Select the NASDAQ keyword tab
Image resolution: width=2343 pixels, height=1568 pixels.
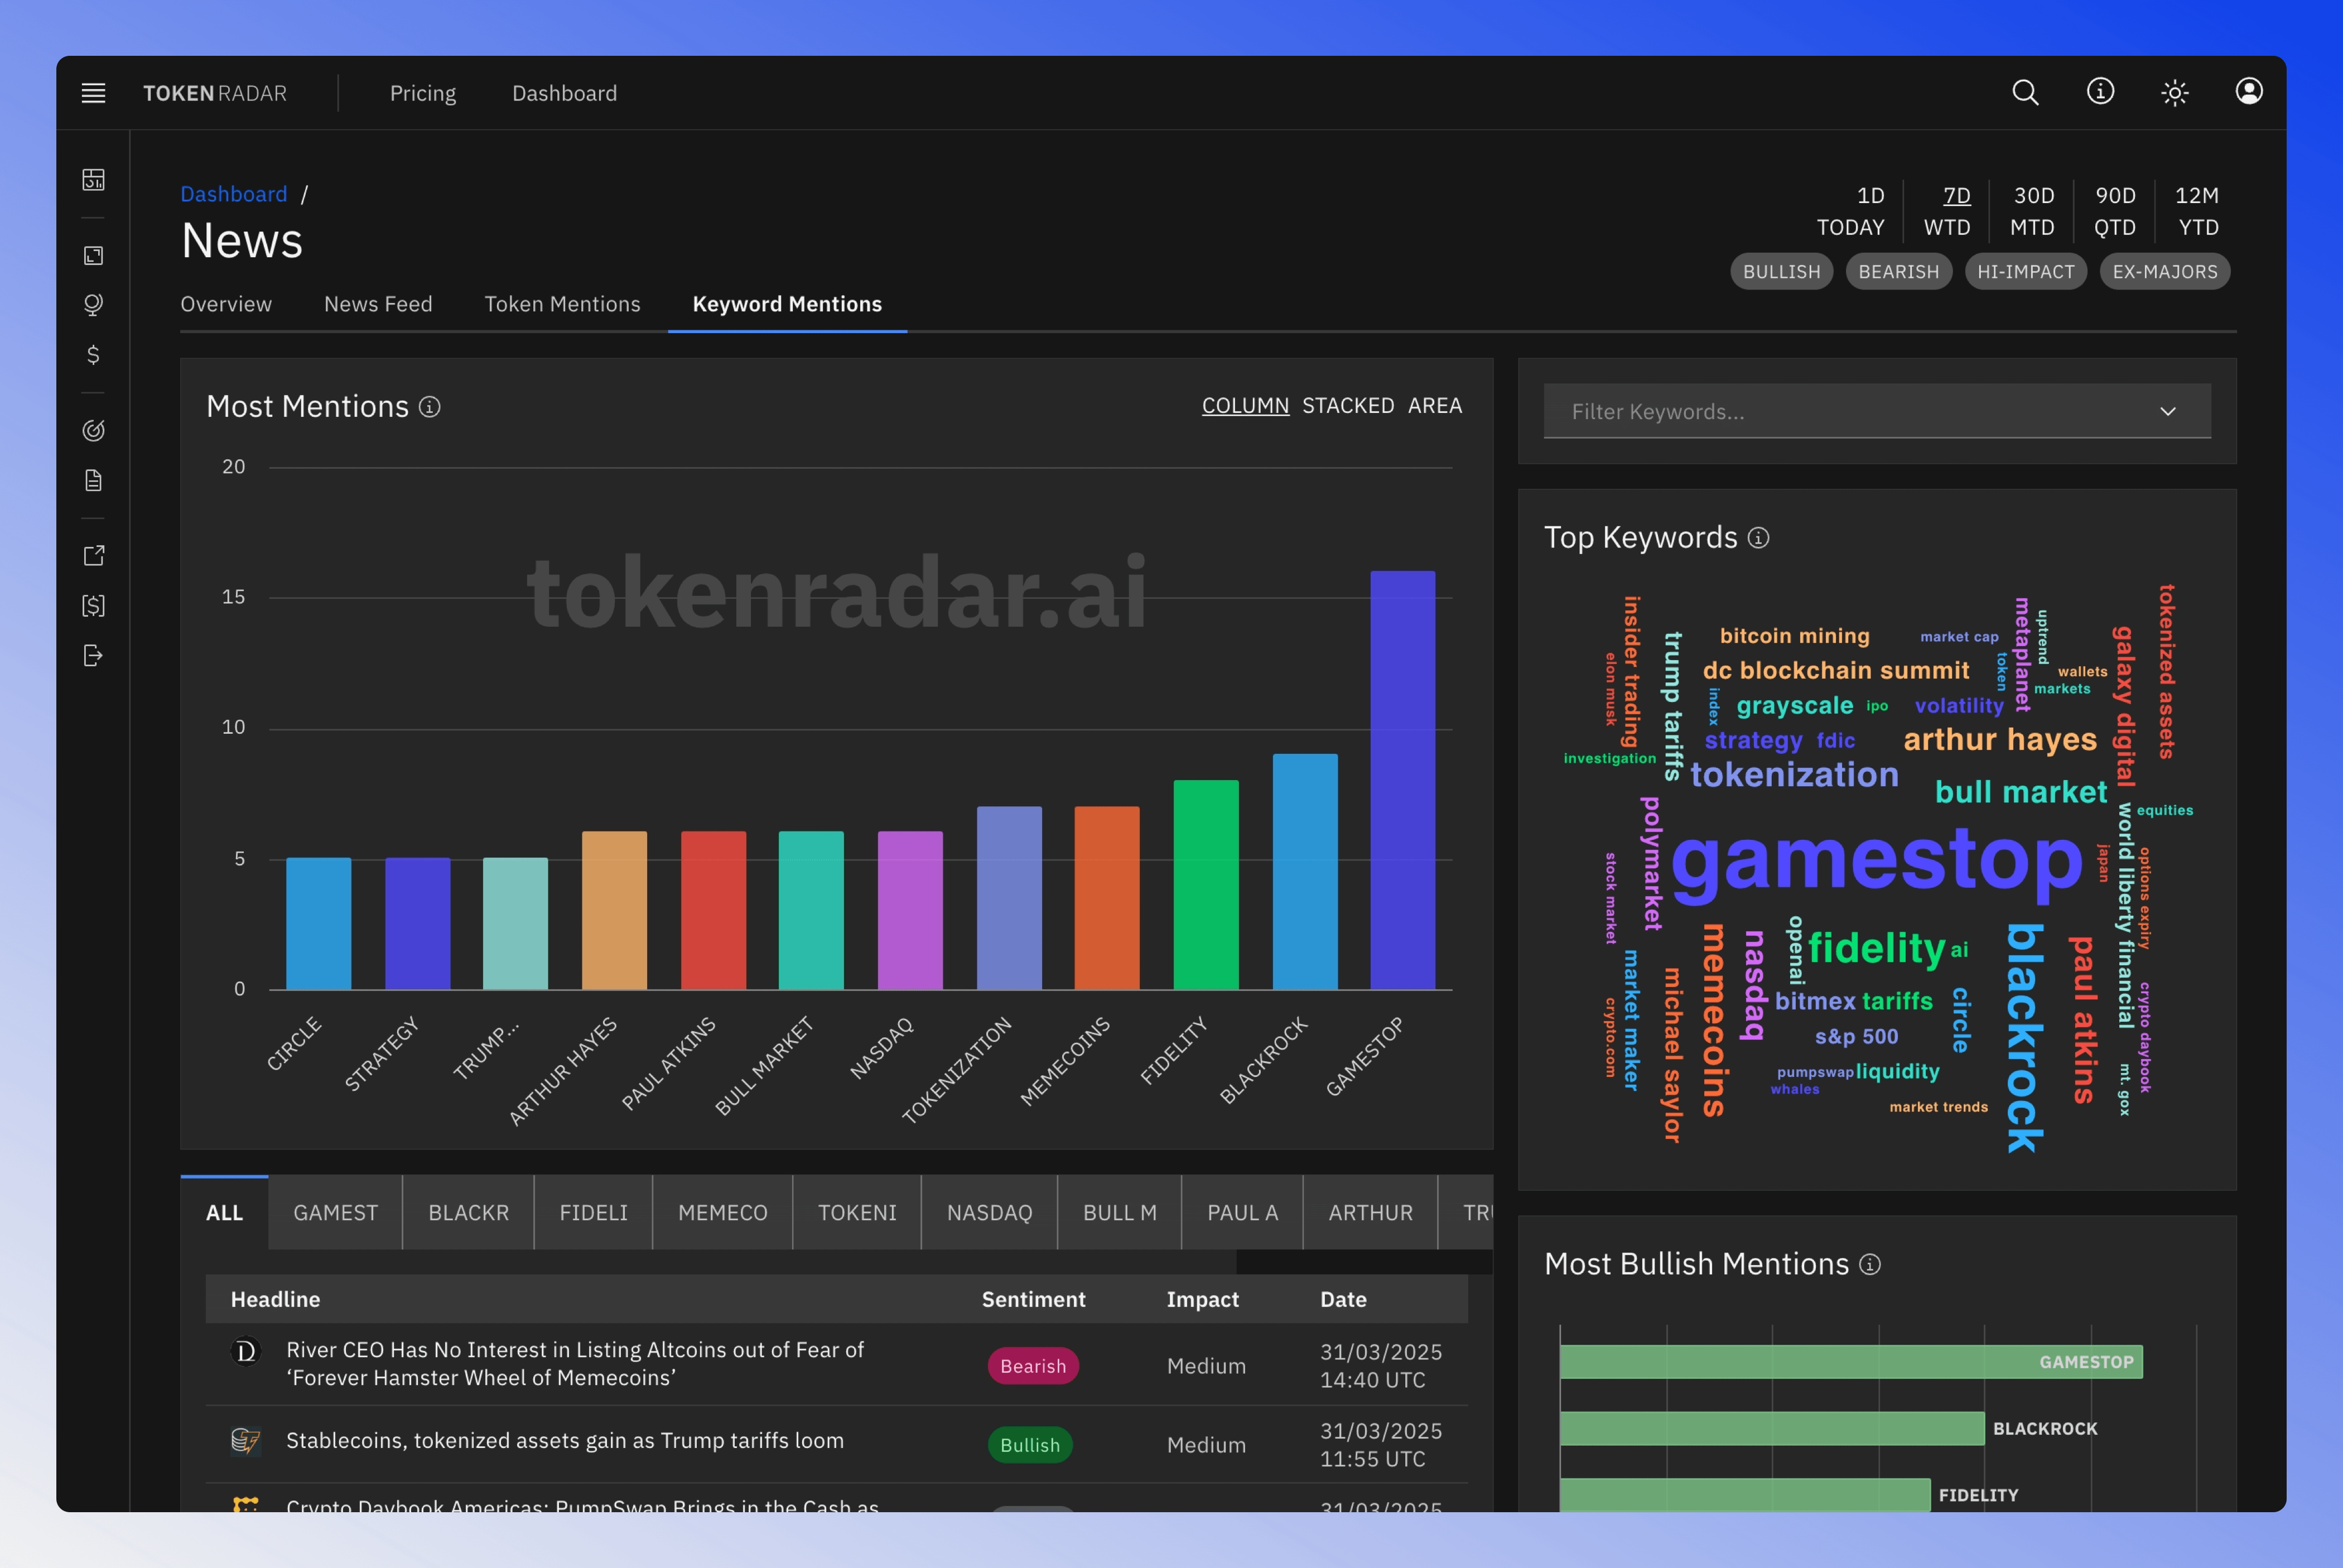tap(990, 1213)
